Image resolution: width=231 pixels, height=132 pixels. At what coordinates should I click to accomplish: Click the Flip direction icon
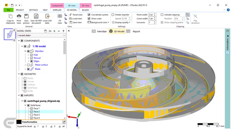196,17
